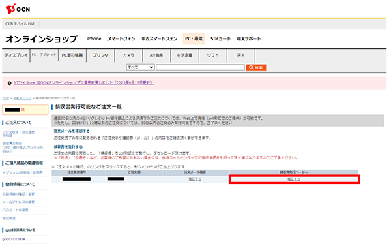Go to TOP breadcrumb link
This screenshot has width=389, height=250.
coord(5,99)
